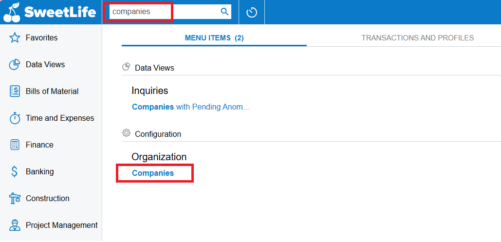Viewport: 501px width, 242px height.
Task: Open Companies with Pending Anomalies inquiry
Action: pos(191,107)
